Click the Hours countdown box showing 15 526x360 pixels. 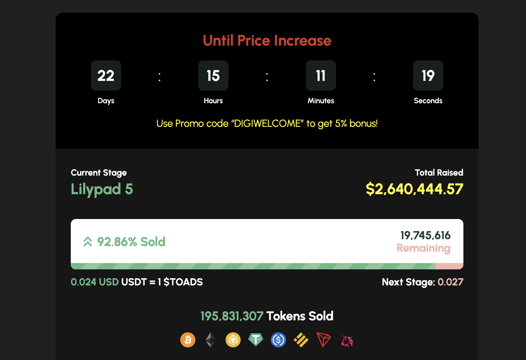tap(213, 76)
